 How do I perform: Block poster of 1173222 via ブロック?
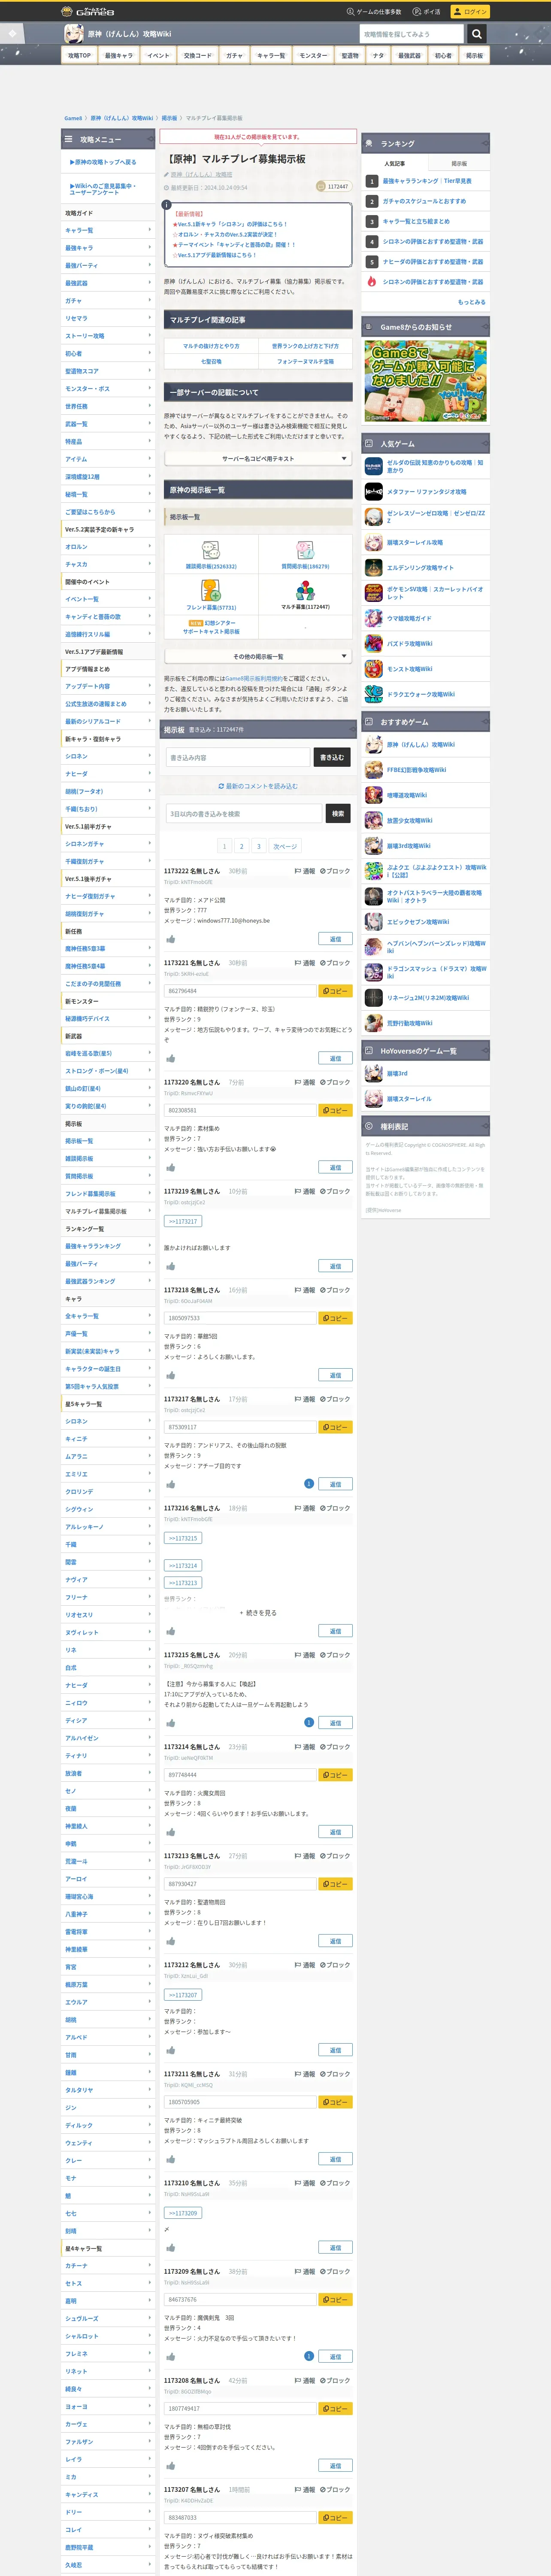(335, 871)
